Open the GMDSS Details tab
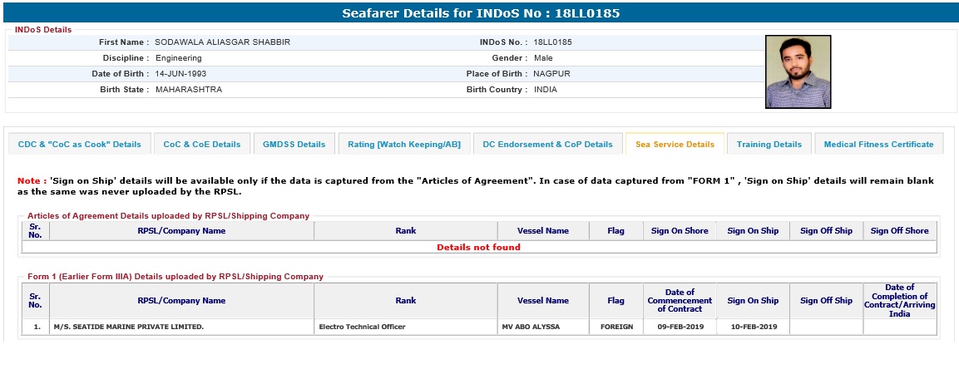This screenshot has height=379, width=959. pyautogui.click(x=294, y=144)
